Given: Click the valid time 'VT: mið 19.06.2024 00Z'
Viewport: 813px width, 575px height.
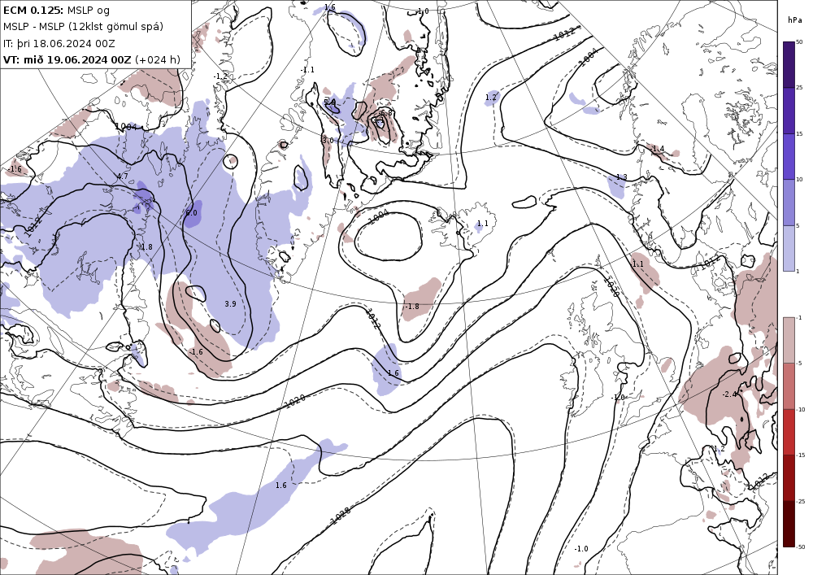Looking at the screenshot, I should 67,59.
